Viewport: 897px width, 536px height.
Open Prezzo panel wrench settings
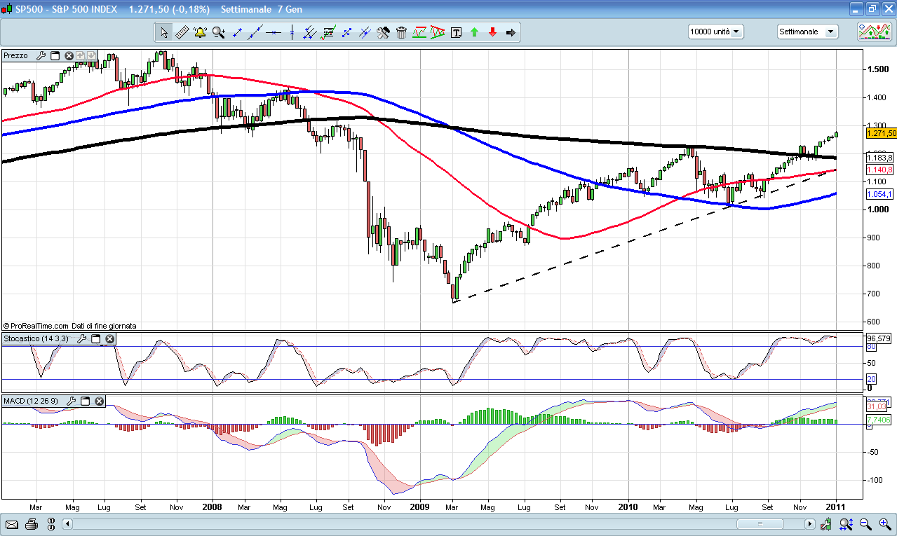(40, 55)
